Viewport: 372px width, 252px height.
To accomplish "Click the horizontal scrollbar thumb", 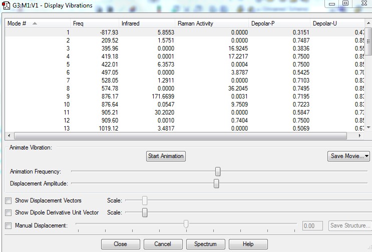I will coord(180,136).
